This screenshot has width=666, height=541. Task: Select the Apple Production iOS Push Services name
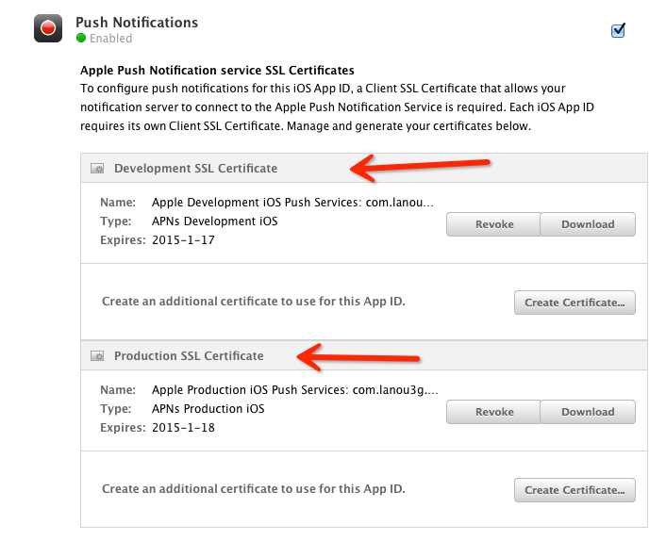pos(294,390)
